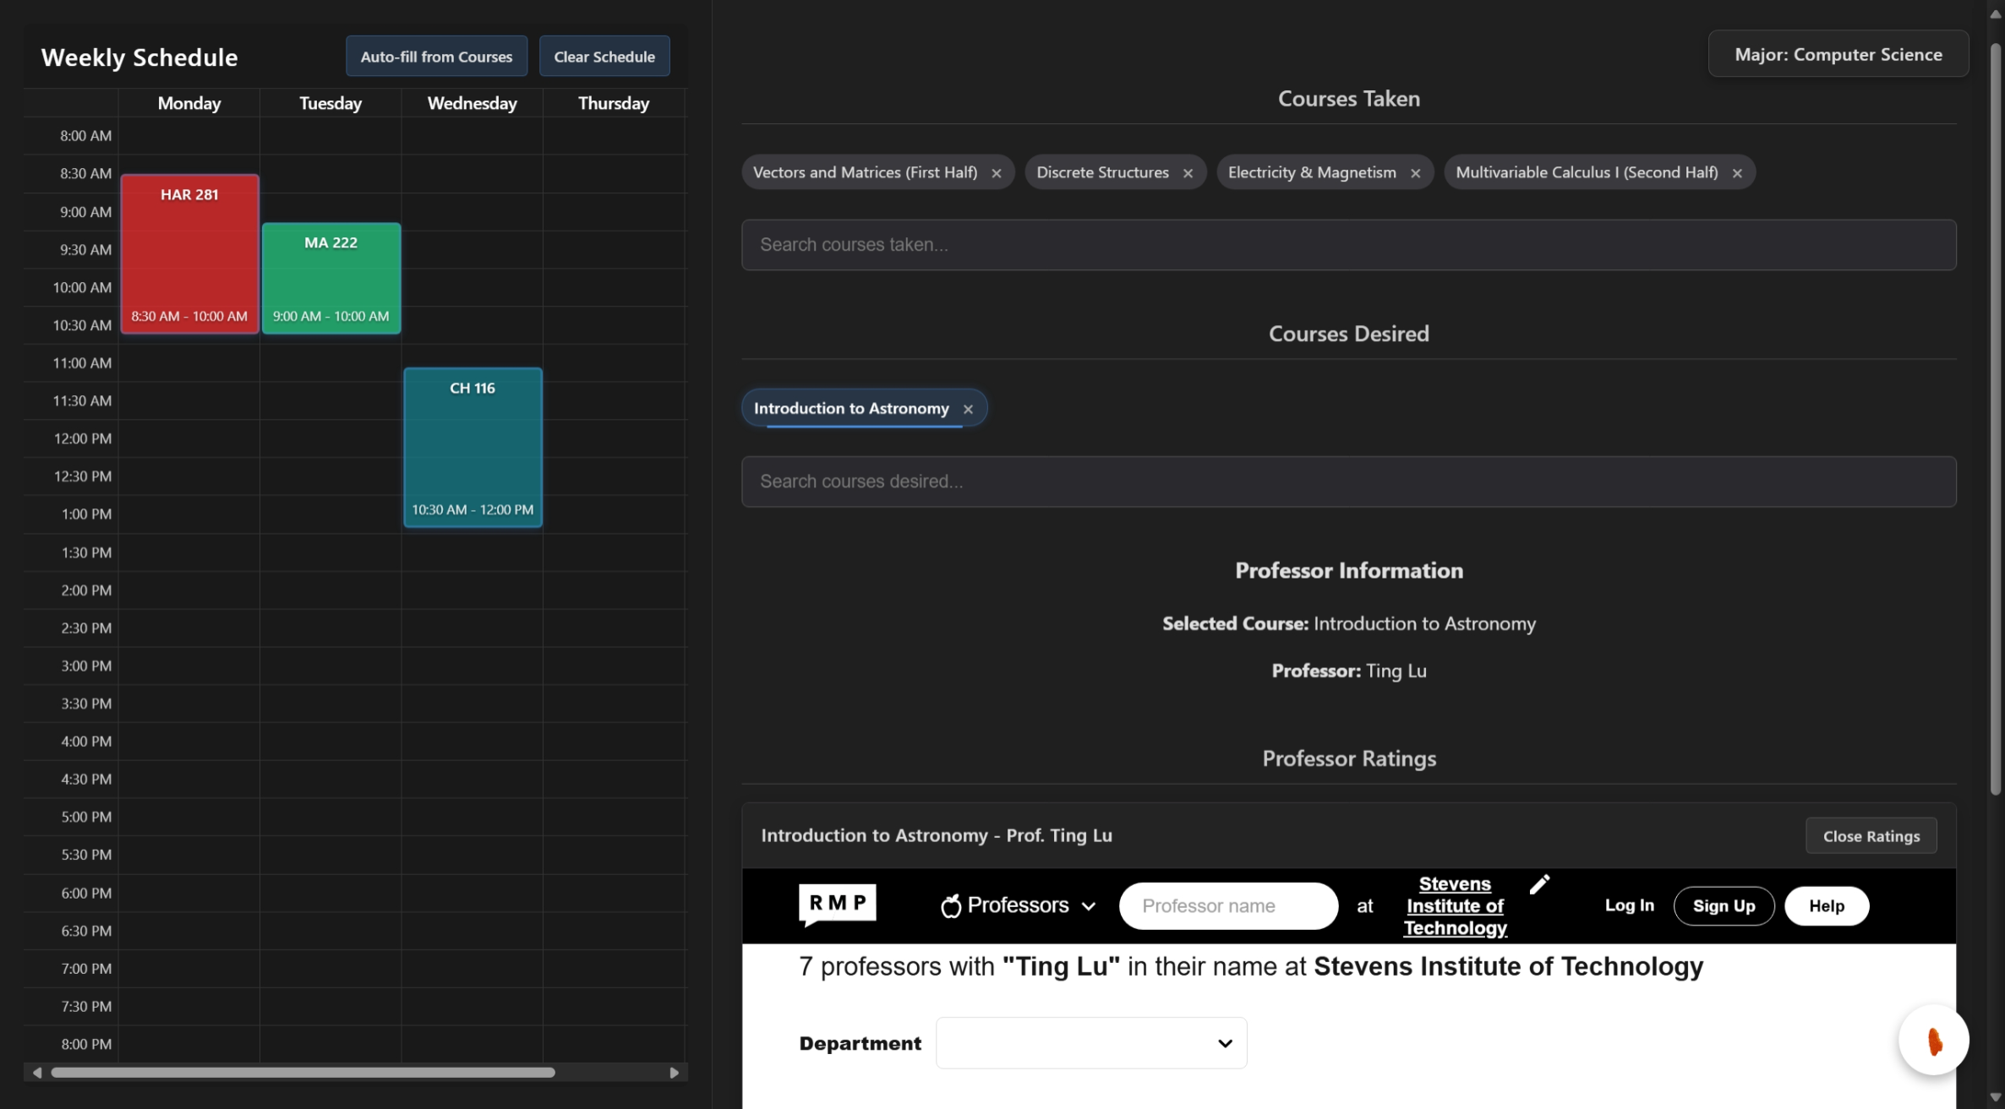This screenshot has height=1109, width=2005.
Task: Delete Electricity & Magnetism chip X icon
Action: coord(1415,173)
